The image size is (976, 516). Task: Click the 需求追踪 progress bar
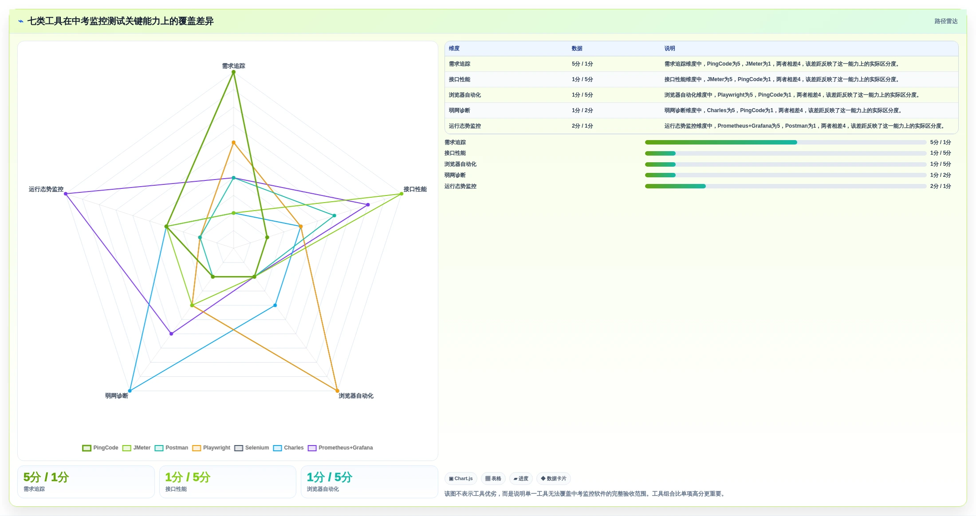click(786, 142)
